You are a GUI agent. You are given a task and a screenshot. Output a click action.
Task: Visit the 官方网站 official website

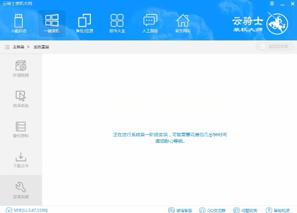tap(183, 23)
